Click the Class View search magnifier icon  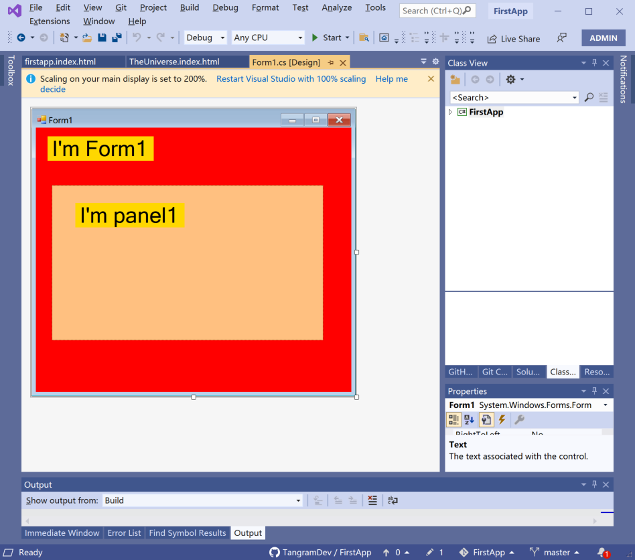589,97
